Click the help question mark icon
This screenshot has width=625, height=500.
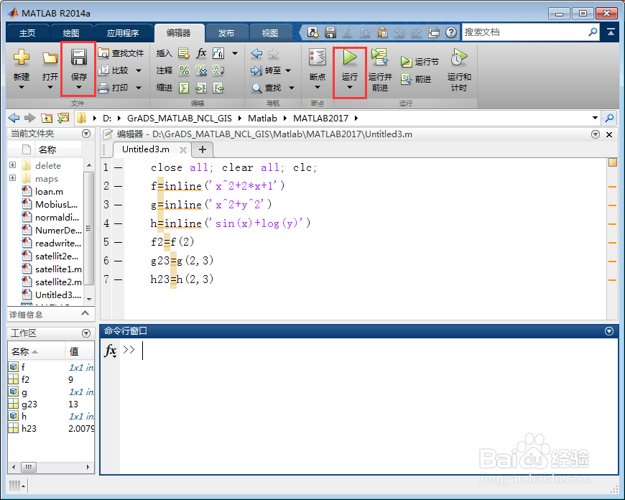pos(451,32)
